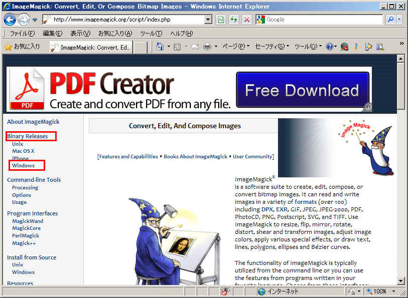Open the Processing link

(25, 187)
